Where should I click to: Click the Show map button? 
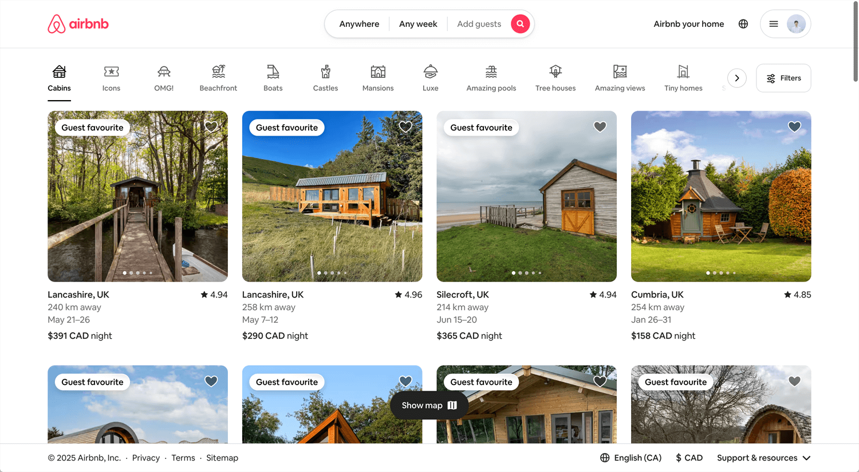(x=429, y=406)
